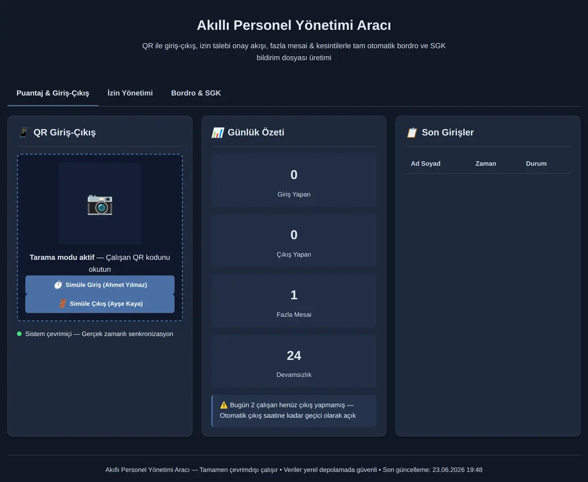This screenshot has height=482, width=588.
Task: Click the subtitle text starting with 'QR ile giriş-çıkış'
Action: (x=294, y=51)
